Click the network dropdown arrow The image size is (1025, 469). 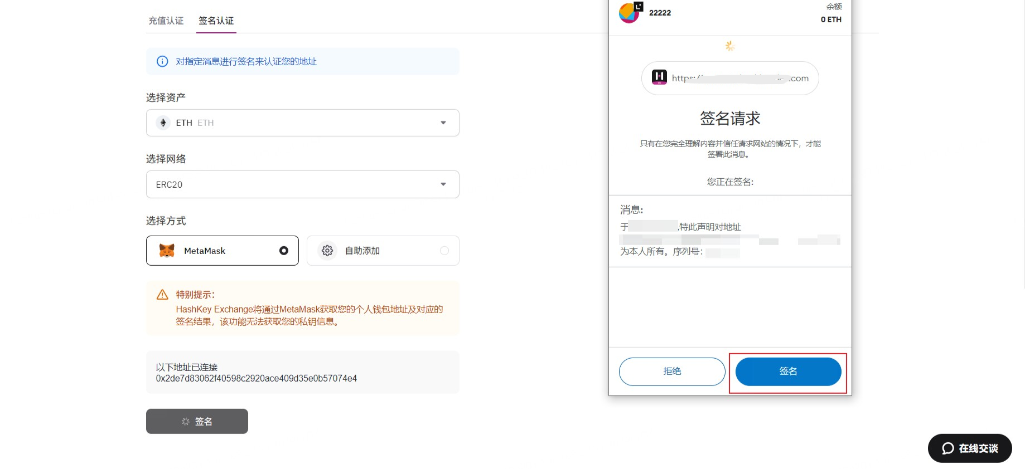click(443, 184)
